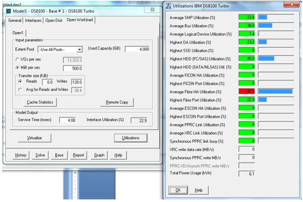This screenshot has width=303, height=202.
Task: Click Help in the Utilizations window
Action: coord(199,190)
